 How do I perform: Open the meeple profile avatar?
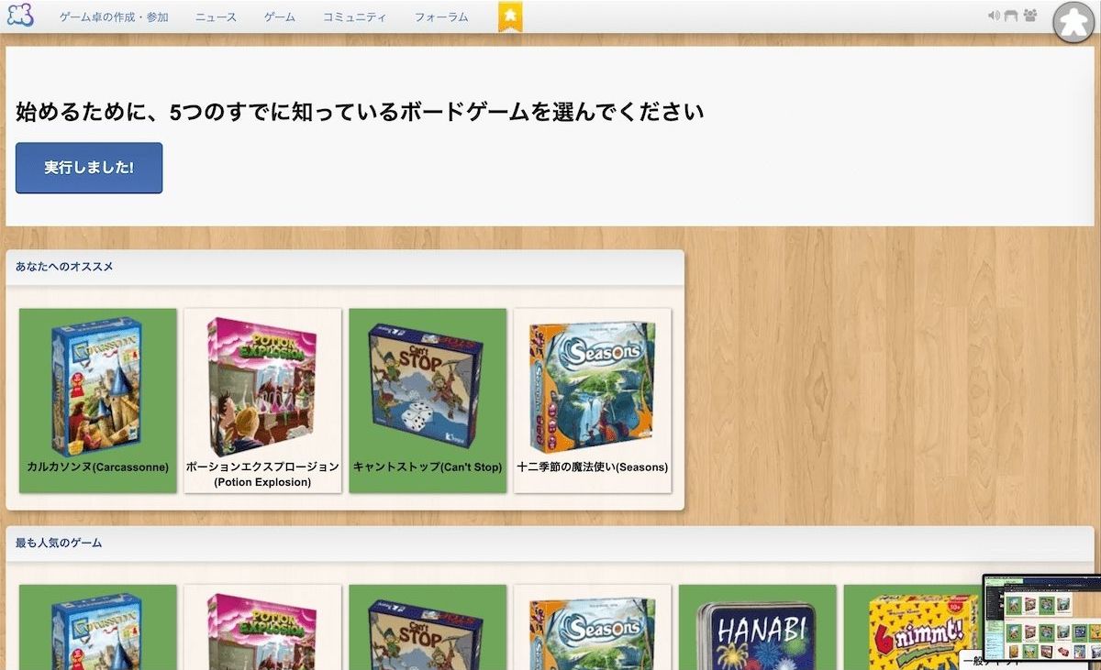1073,22
